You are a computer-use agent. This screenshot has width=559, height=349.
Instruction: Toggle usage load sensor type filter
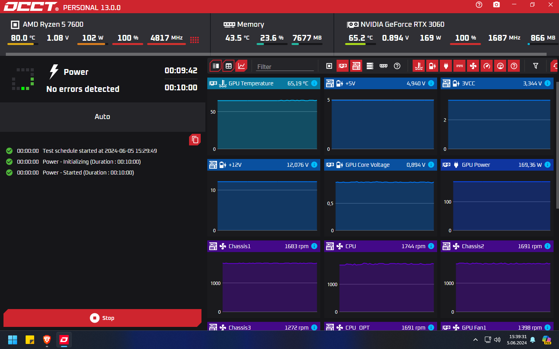(500, 66)
